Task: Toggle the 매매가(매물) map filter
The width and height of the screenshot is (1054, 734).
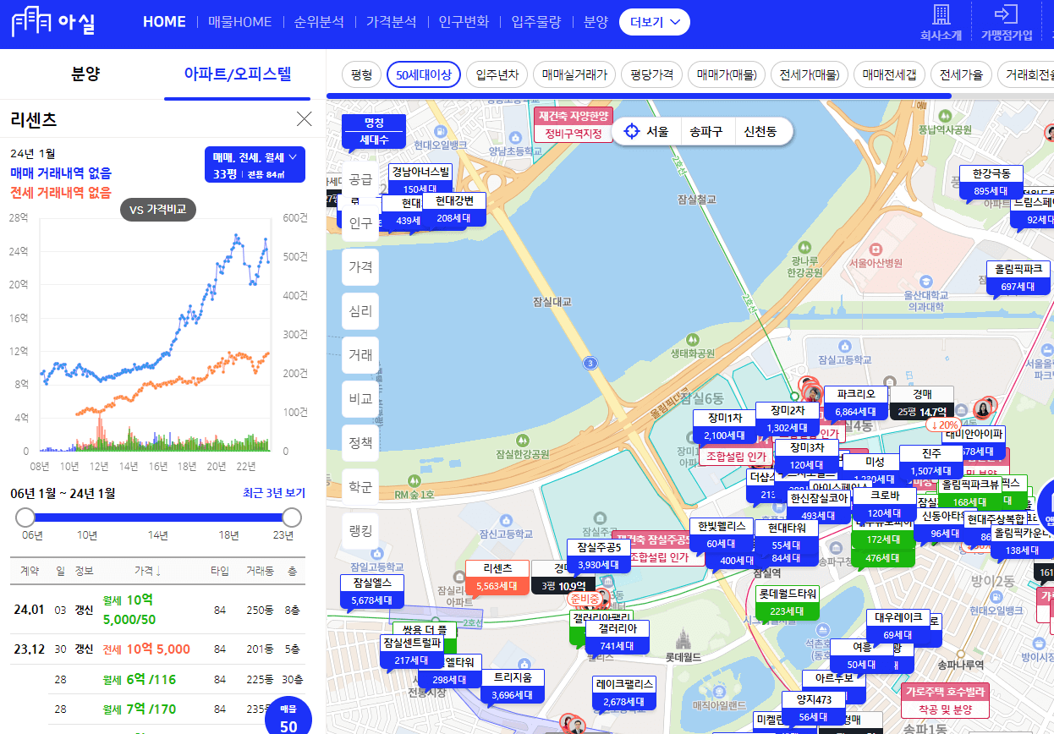Action: [726, 74]
